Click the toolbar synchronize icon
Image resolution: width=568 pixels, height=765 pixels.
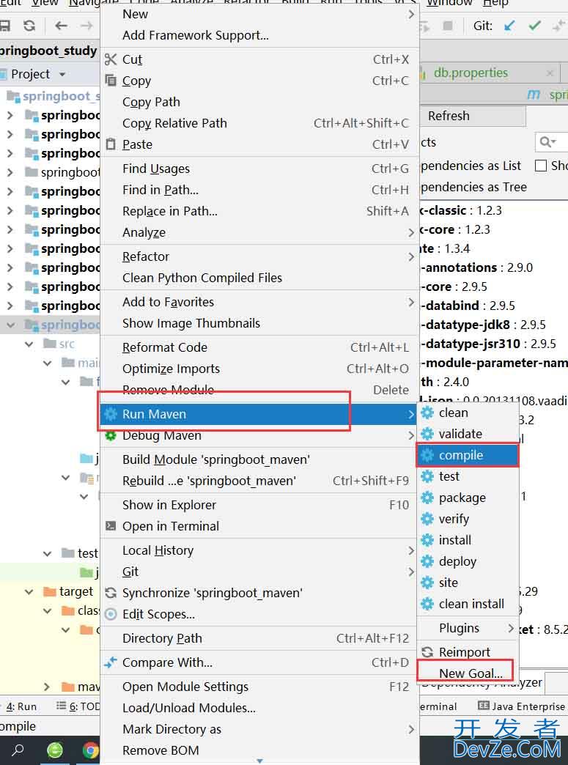click(x=29, y=26)
